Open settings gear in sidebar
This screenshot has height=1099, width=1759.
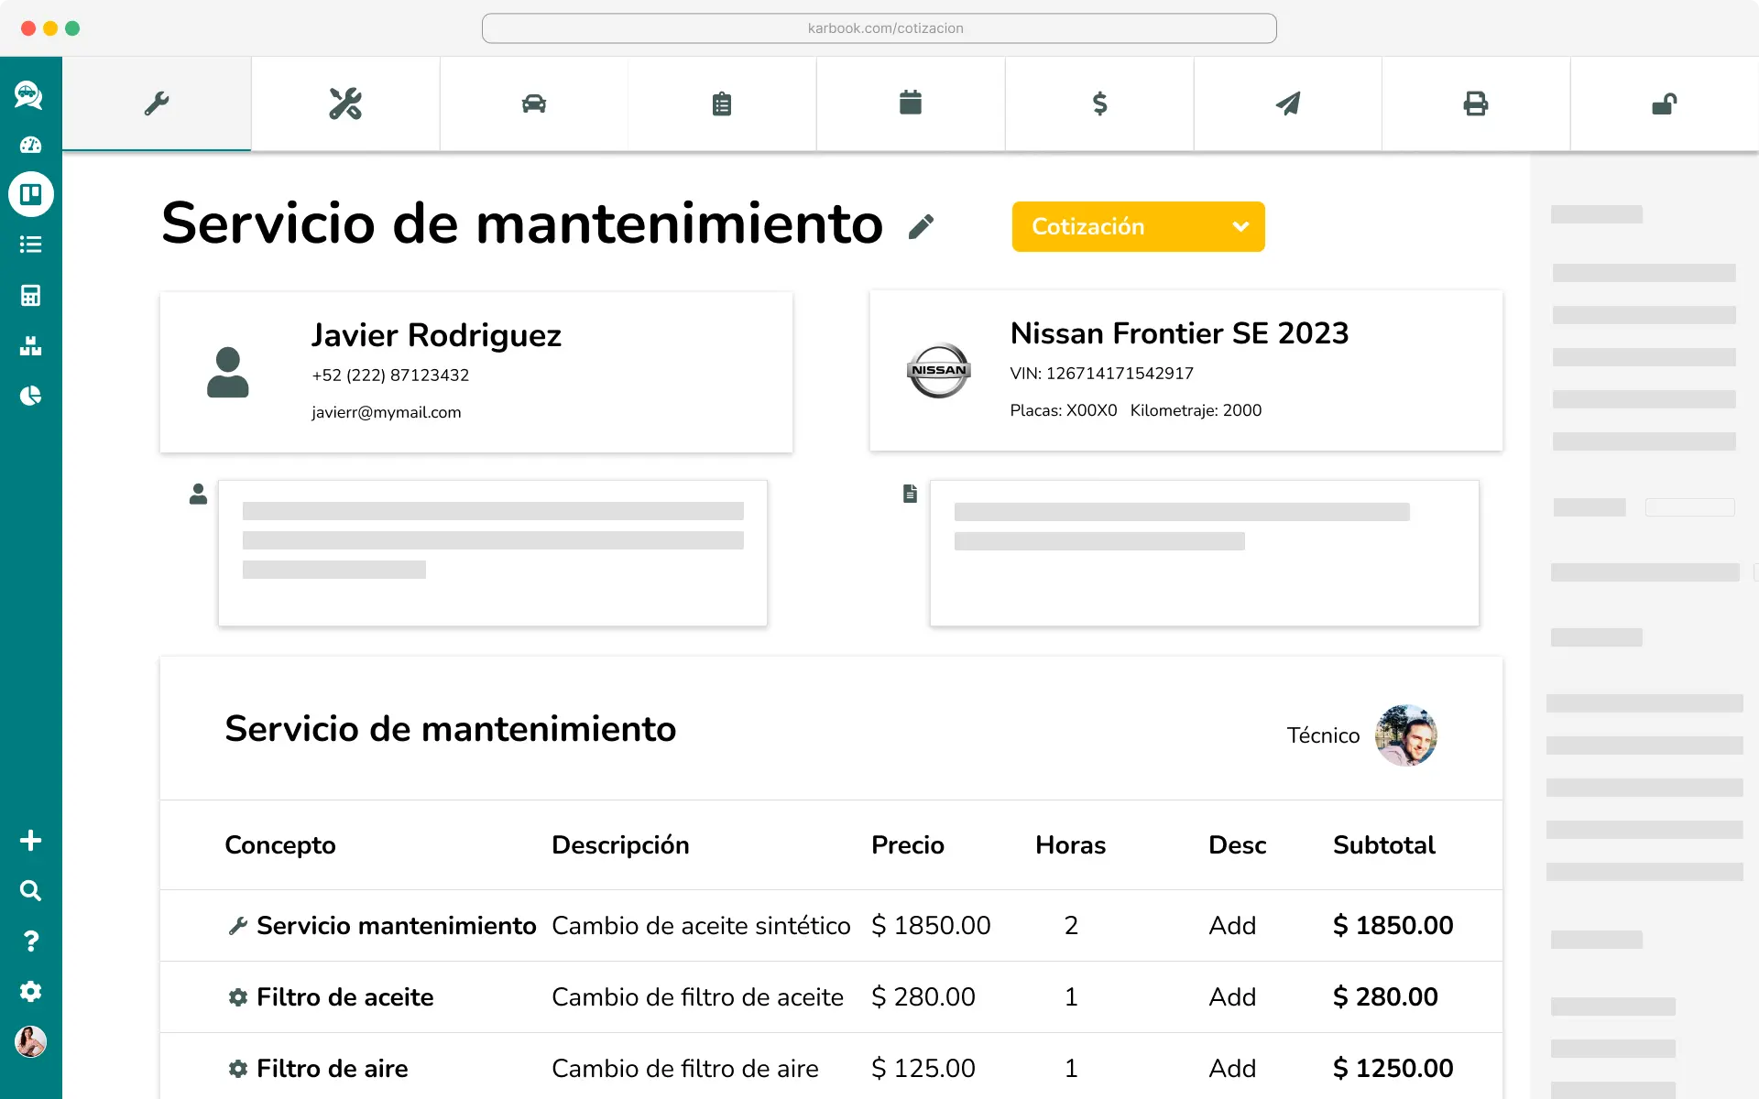pyautogui.click(x=30, y=991)
